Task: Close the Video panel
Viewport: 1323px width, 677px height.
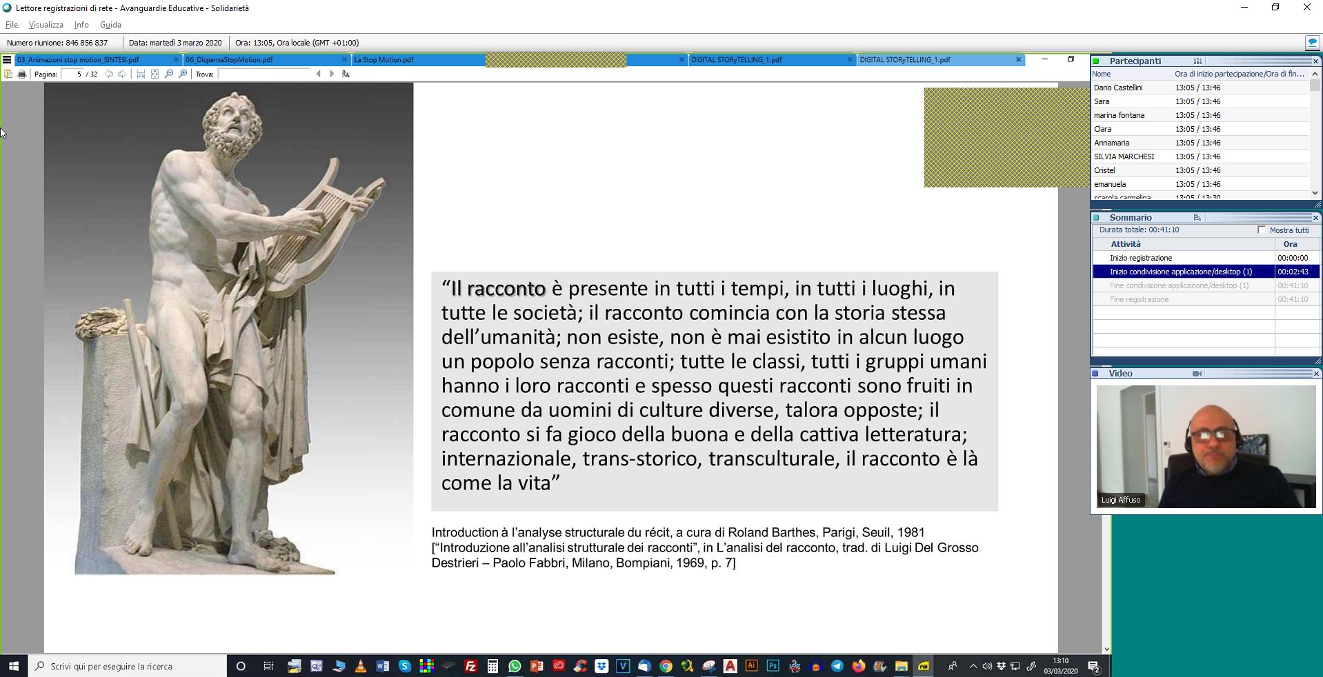Action: (1315, 374)
